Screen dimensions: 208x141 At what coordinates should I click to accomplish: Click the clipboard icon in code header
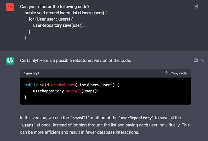point(166,73)
